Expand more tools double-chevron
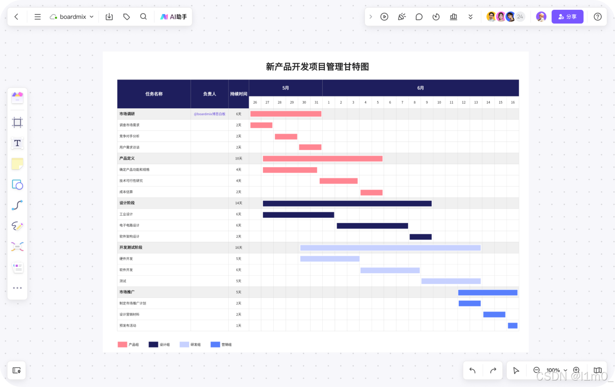The width and height of the screenshot is (615, 387). [x=471, y=17]
